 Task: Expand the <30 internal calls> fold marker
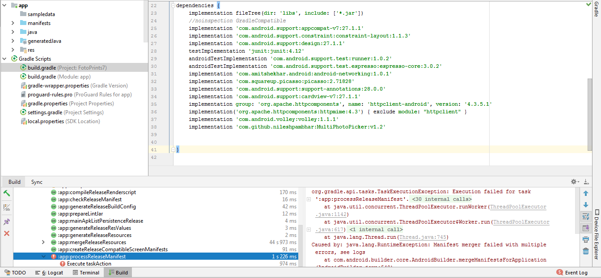(309, 199)
